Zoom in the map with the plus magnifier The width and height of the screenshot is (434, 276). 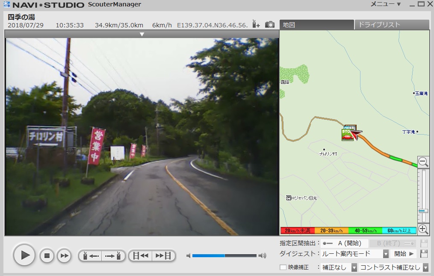coord(423,229)
